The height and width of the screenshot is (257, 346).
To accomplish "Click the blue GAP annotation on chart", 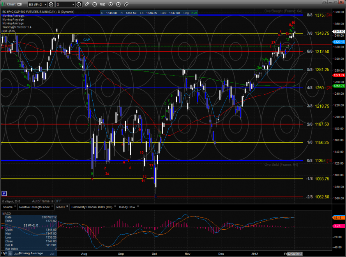I will tap(86, 40).
